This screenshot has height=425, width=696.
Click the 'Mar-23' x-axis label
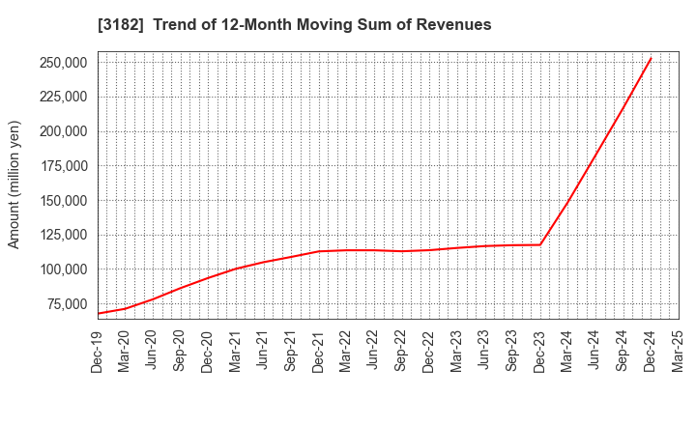[456, 352]
